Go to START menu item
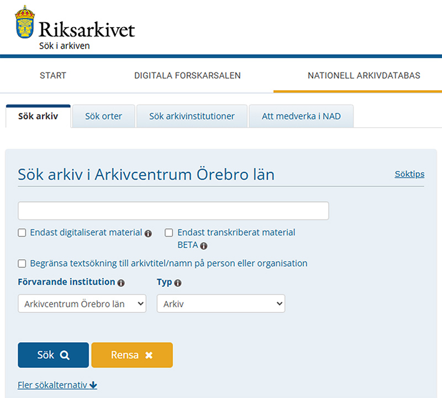The image size is (442, 398). (53, 76)
